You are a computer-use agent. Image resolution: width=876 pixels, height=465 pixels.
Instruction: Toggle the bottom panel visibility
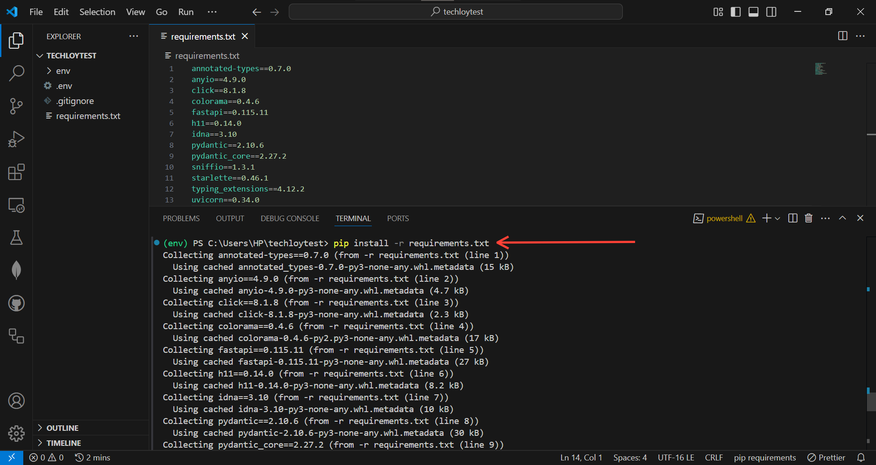coord(753,12)
